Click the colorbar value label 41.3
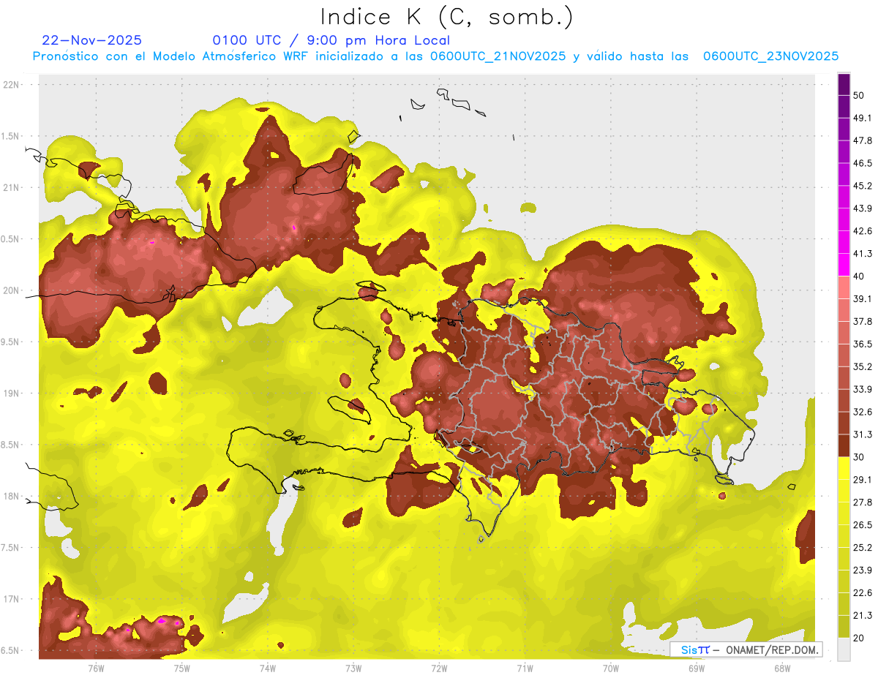The image size is (878, 678). [x=863, y=254]
